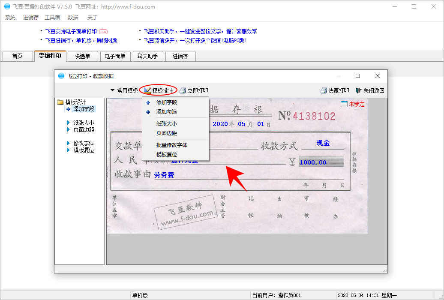Select the day field showing 01
The width and height of the screenshot is (444, 300).
(x=261, y=124)
